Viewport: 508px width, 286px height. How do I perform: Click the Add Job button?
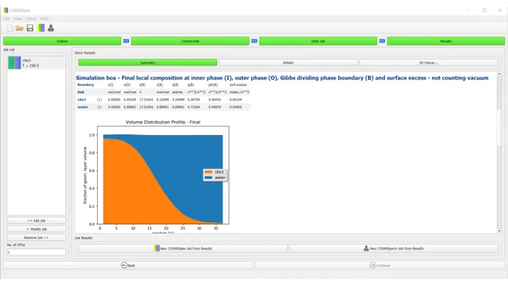click(36, 220)
